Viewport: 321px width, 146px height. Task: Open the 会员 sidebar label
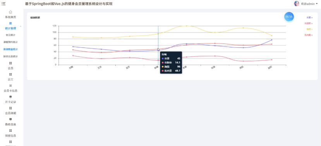click(10, 68)
